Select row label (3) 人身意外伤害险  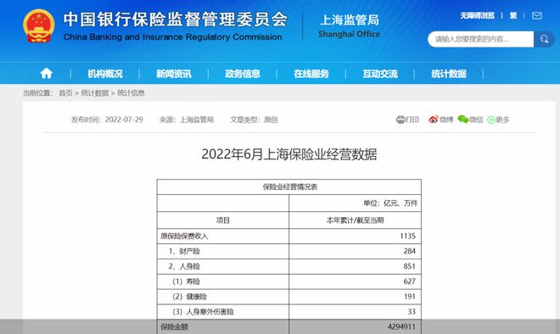(x=203, y=312)
